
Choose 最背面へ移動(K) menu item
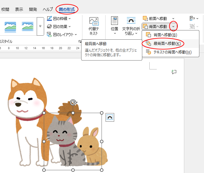coord(171,44)
